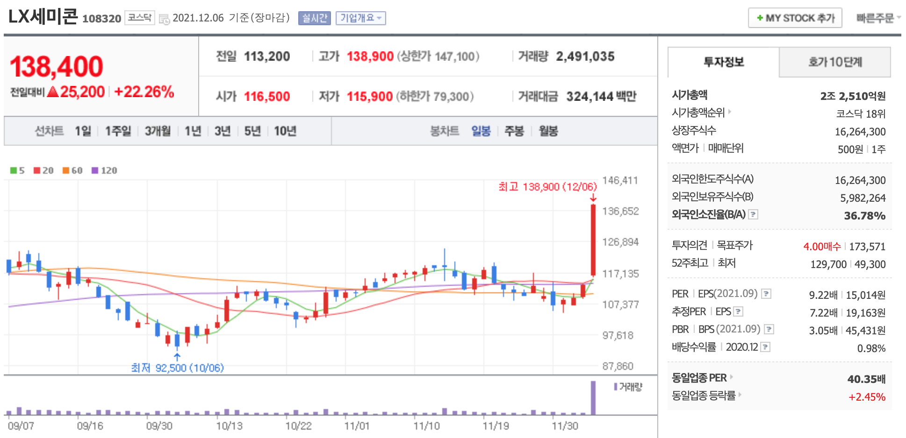Select the 5년 line chart period

coord(252,131)
